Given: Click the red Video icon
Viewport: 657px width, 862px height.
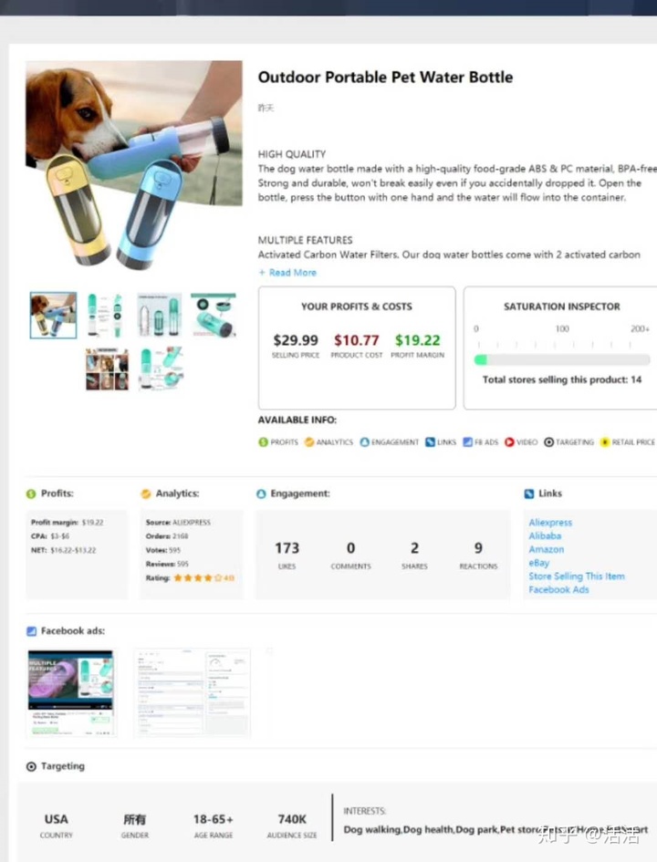Looking at the screenshot, I should click(x=510, y=442).
